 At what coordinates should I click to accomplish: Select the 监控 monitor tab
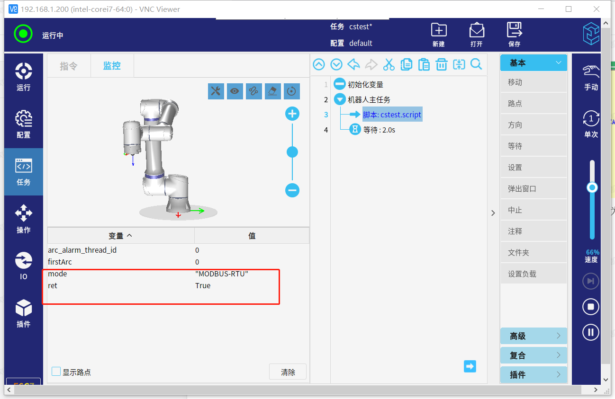pyautogui.click(x=112, y=66)
